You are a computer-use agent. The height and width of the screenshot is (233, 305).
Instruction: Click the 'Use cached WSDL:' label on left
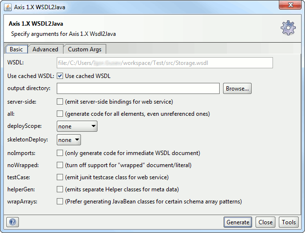click(31, 76)
